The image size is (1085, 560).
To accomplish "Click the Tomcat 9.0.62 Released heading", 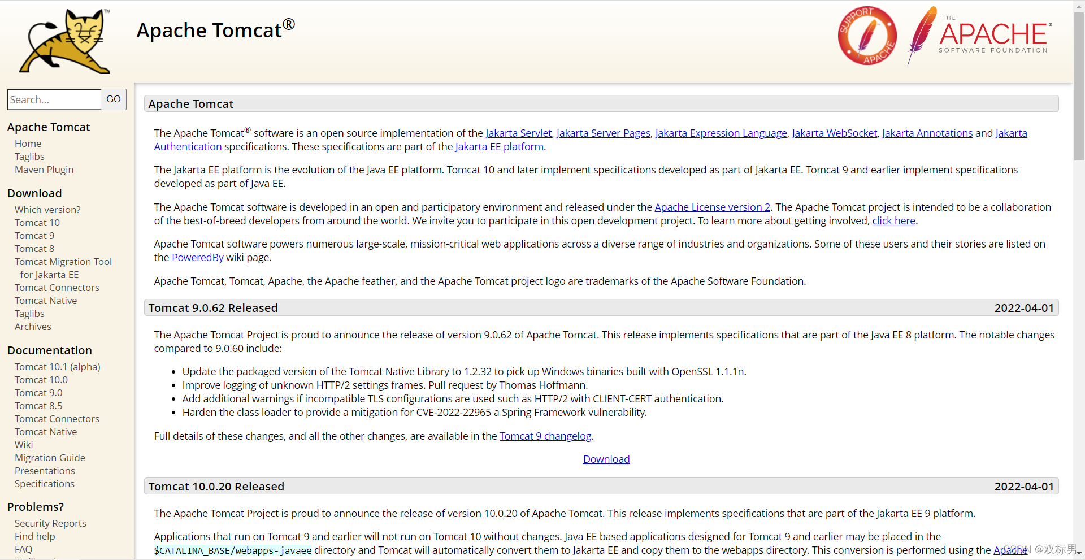I will click(x=213, y=308).
